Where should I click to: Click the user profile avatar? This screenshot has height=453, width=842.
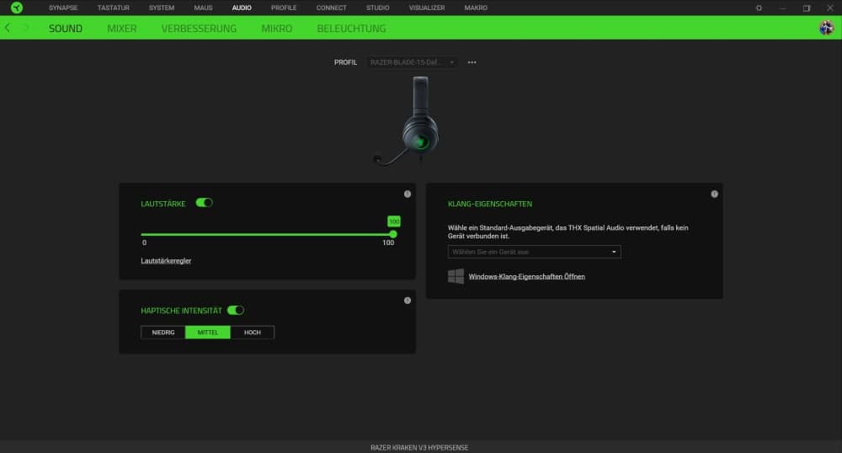pyautogui.click(x=826, y=28)
